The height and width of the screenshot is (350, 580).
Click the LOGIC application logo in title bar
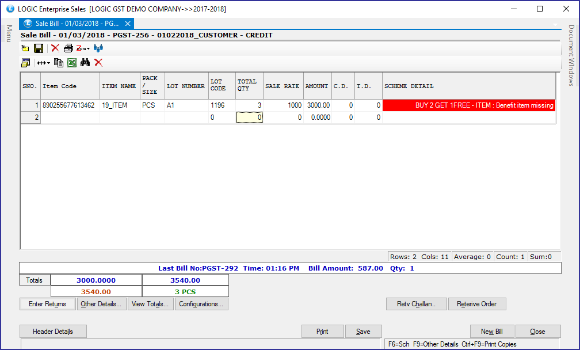pos(10,9)
